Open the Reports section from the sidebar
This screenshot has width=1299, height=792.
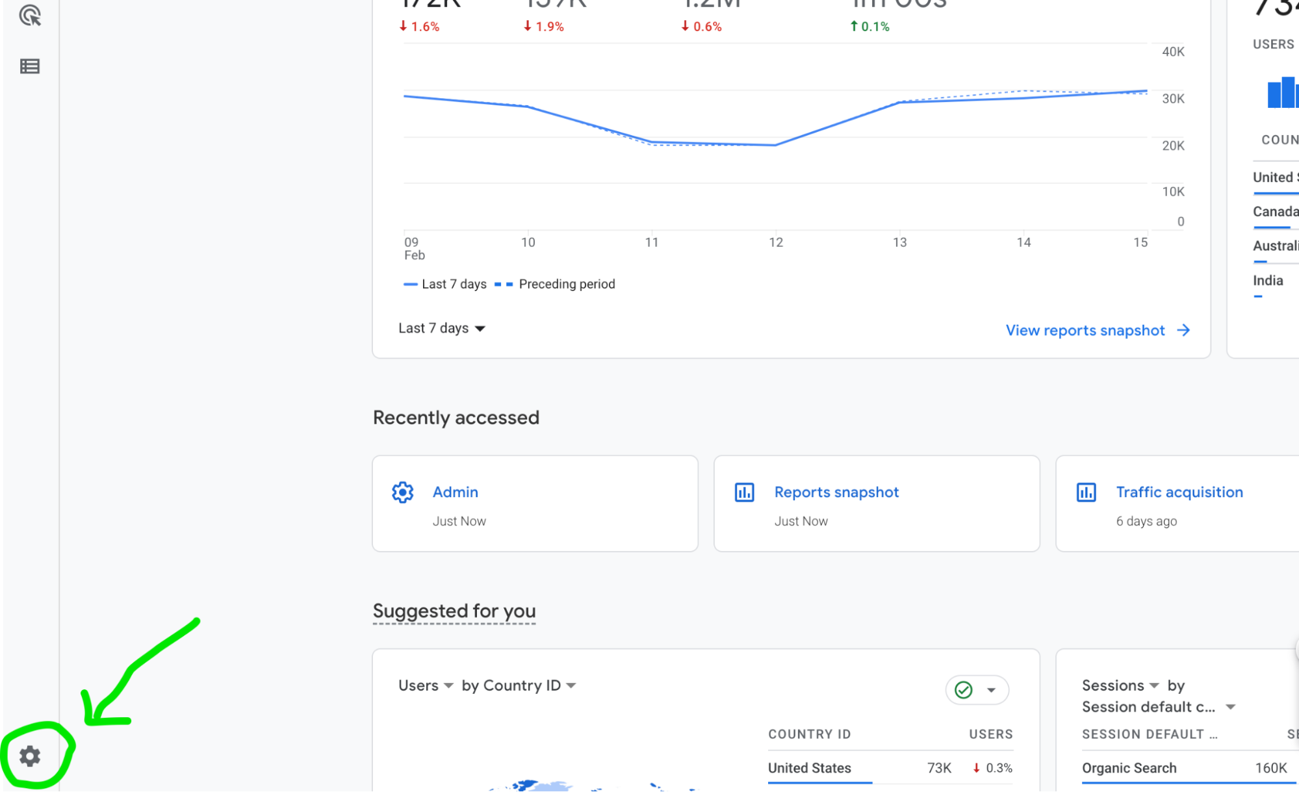pyautogui.click(x=31, y=66)
